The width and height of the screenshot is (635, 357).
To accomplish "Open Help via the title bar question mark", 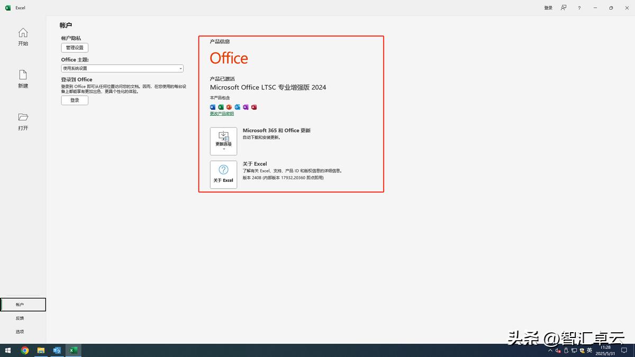I will pyautogui.click(x=578, y=7).
